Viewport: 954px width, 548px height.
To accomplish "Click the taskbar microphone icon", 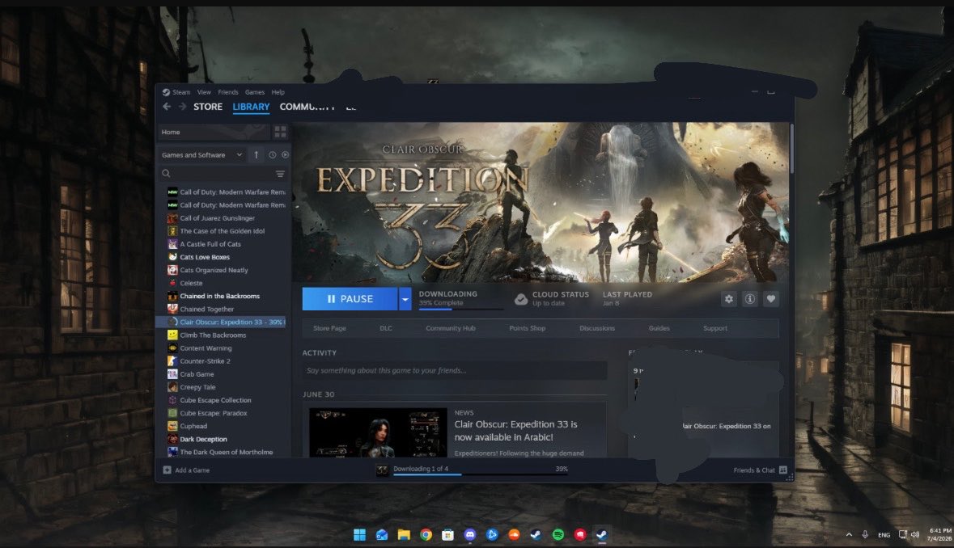I will [864, 534].
